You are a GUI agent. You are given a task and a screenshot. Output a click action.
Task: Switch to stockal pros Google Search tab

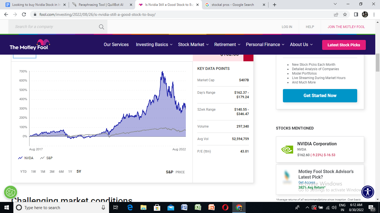(x=235, y=5)
